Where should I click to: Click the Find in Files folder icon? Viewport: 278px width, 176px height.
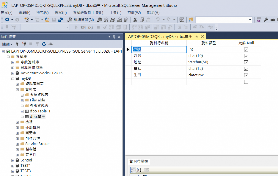[191, 20]
